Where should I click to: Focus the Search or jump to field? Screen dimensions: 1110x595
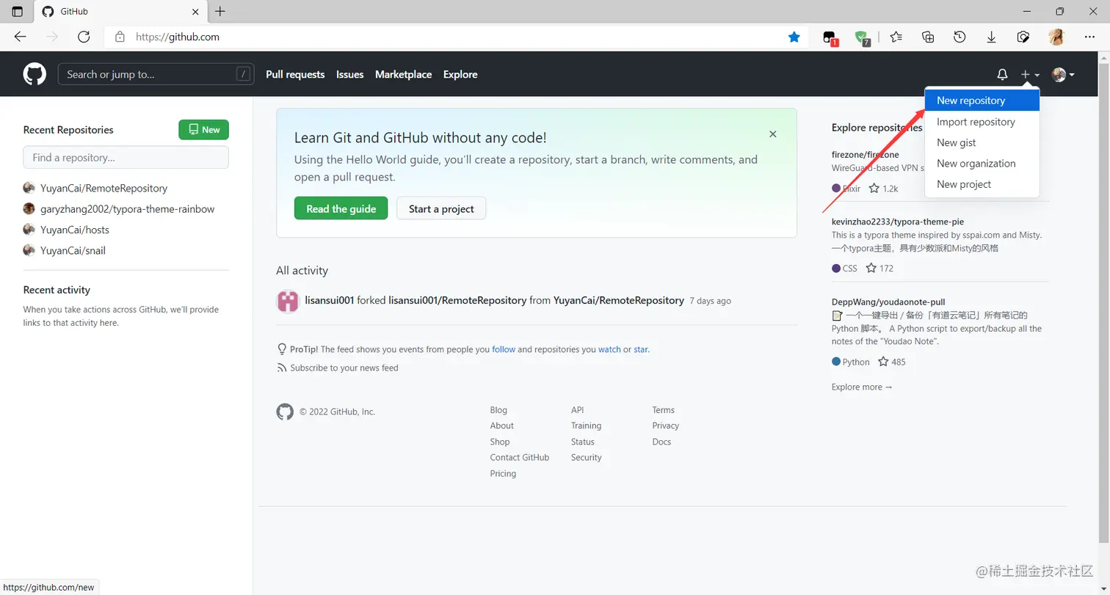click(156, 74)
